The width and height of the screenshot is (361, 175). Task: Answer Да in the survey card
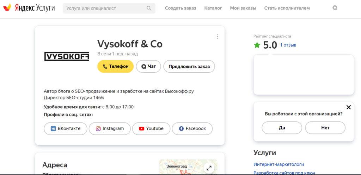pyautogui.click(x=282, y=128)
